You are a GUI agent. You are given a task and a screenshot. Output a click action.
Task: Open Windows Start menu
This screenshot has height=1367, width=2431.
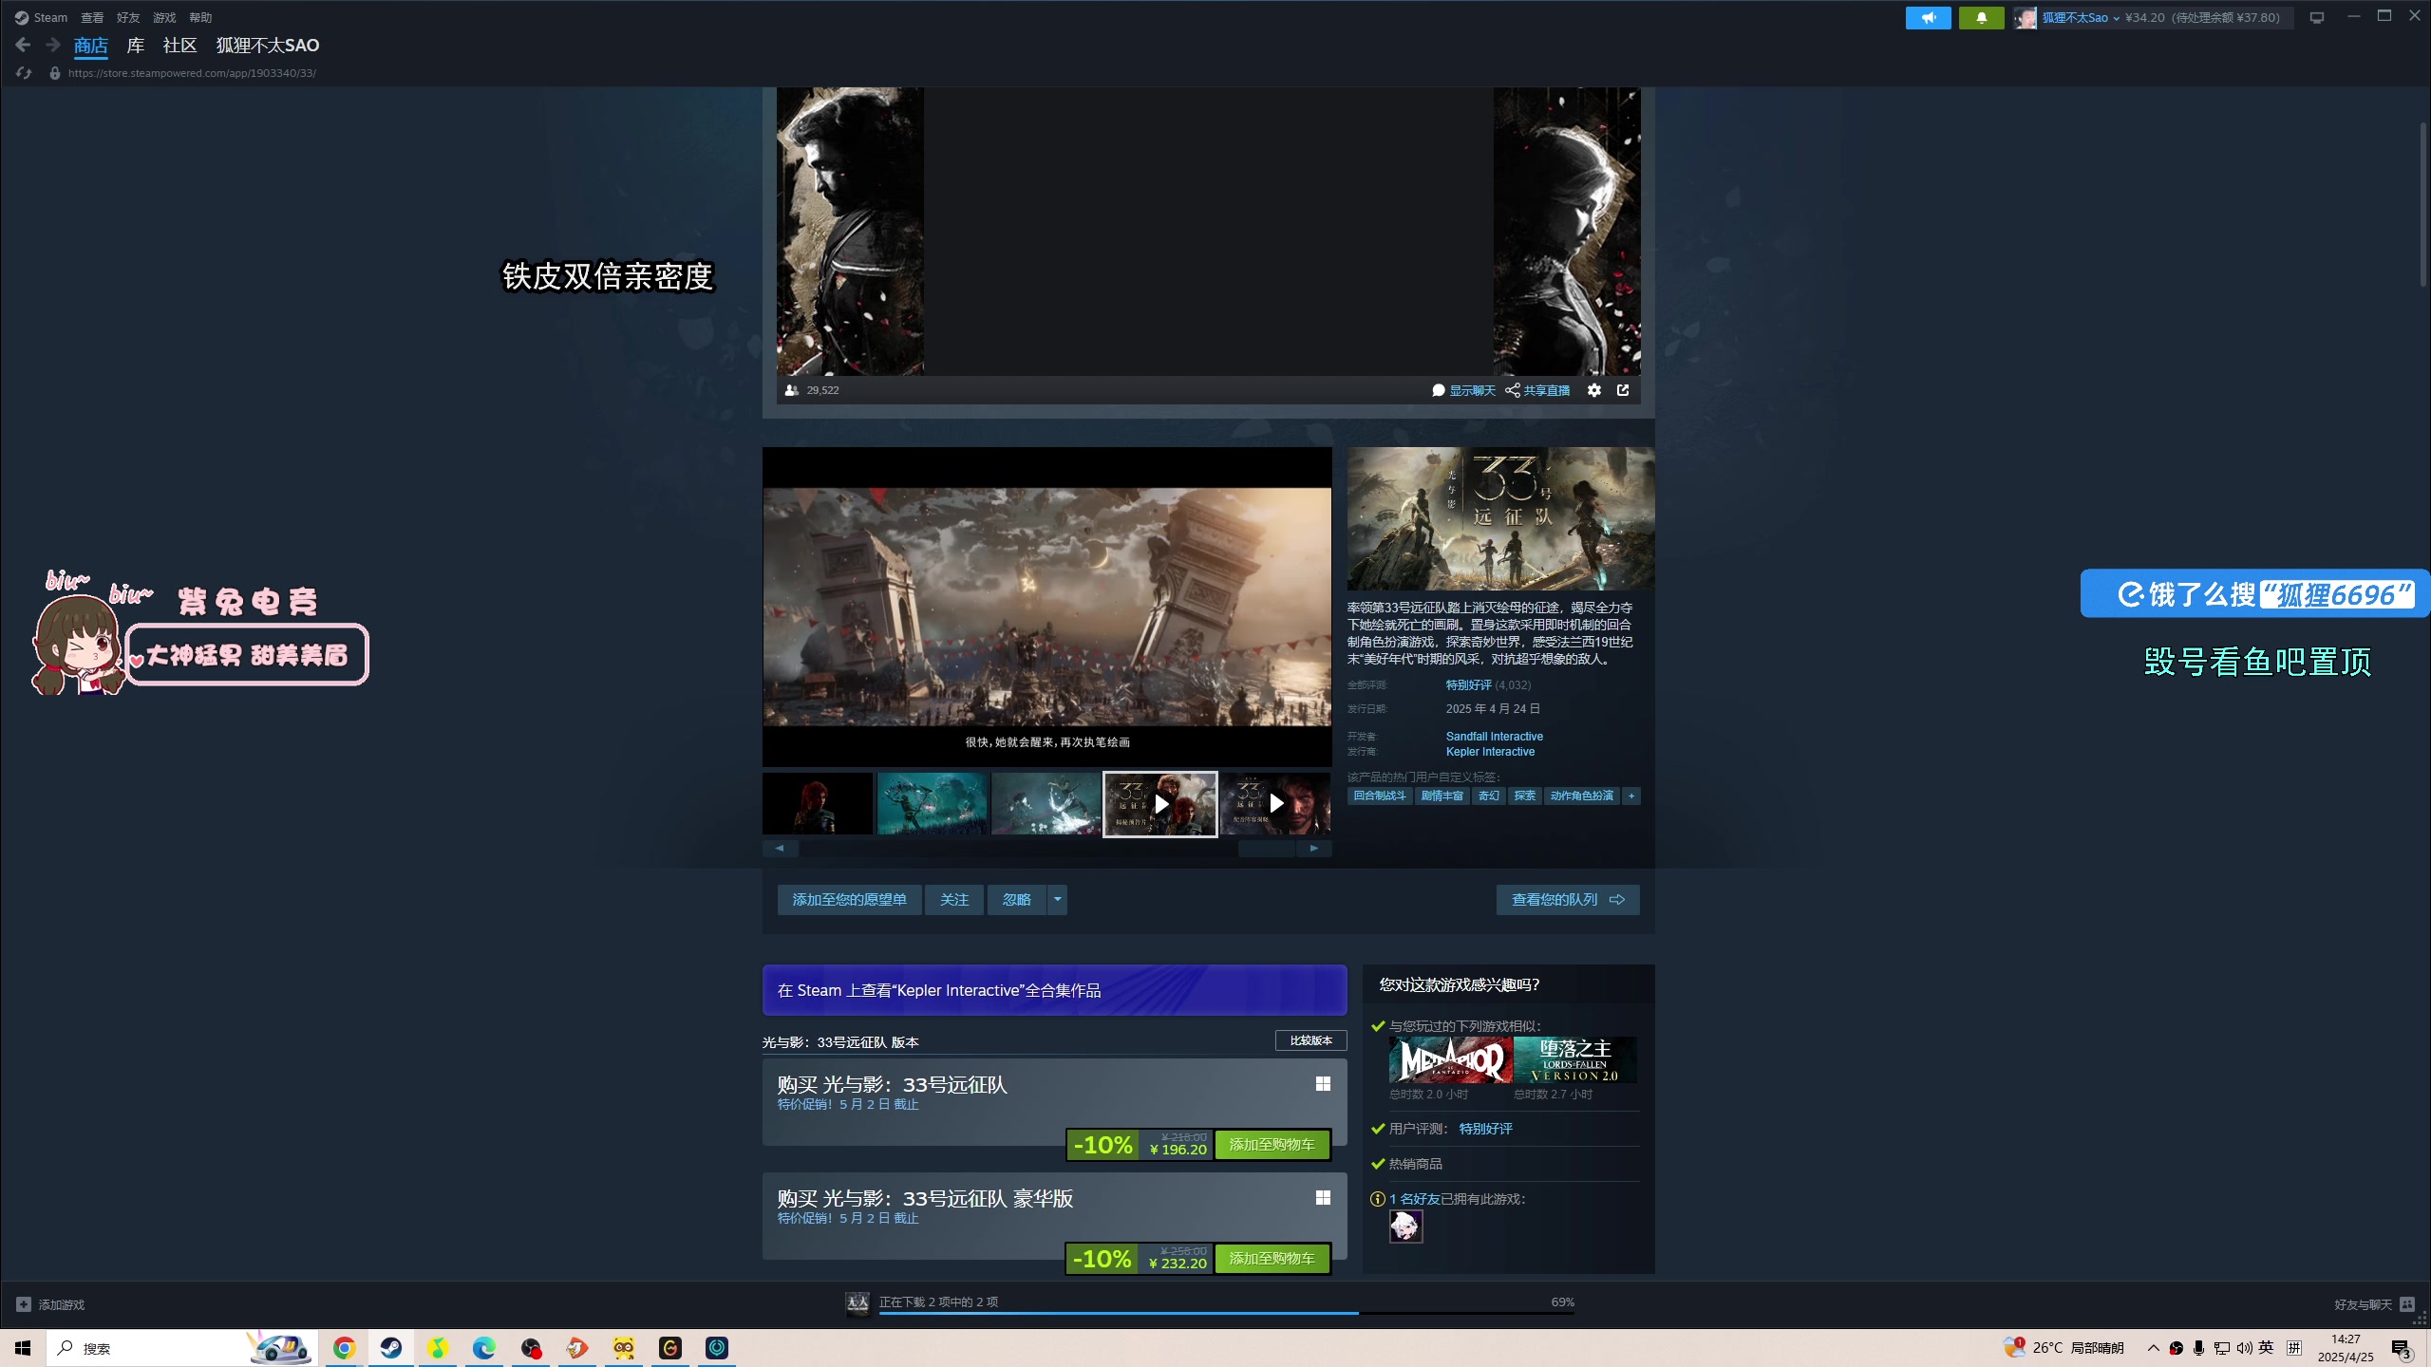click(23, 1348)
